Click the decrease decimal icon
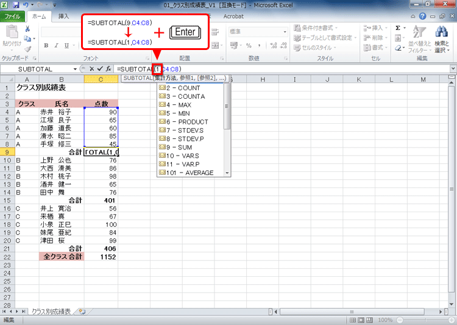 point(283,46)
